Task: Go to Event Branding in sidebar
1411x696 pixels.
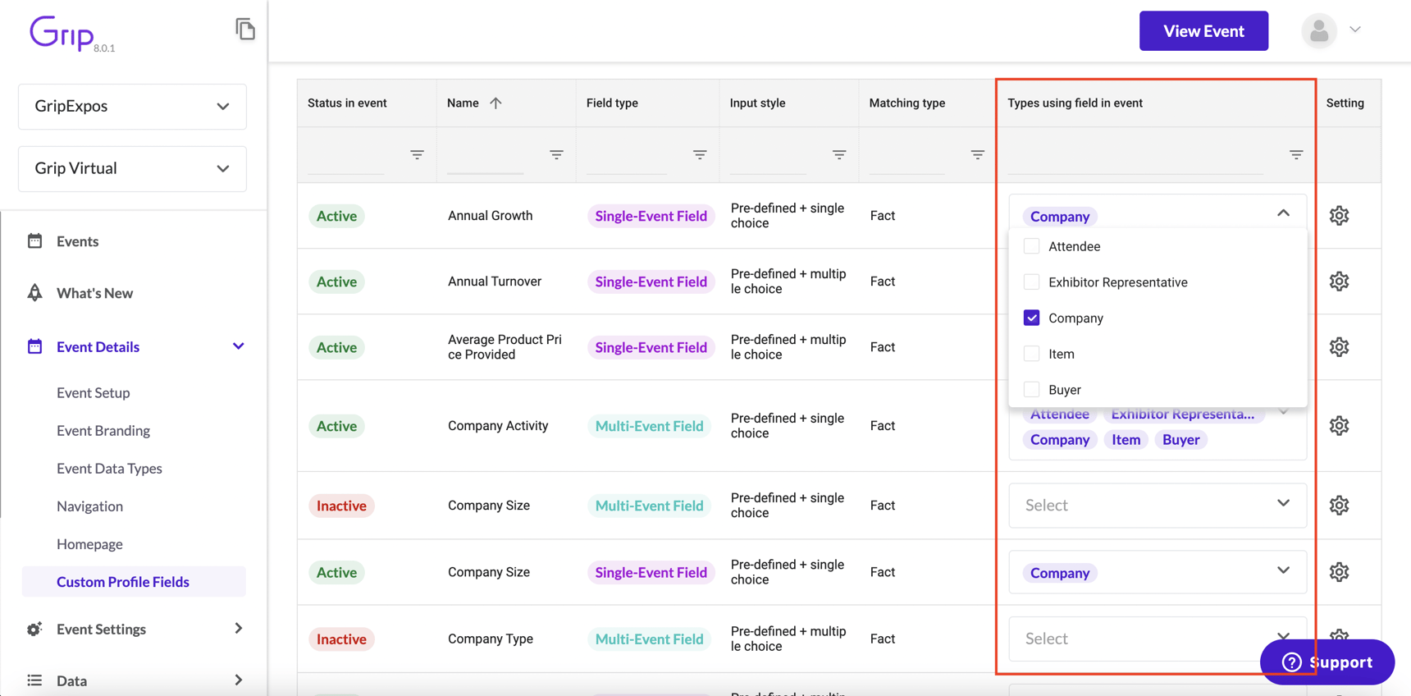Action: (103, 431)
